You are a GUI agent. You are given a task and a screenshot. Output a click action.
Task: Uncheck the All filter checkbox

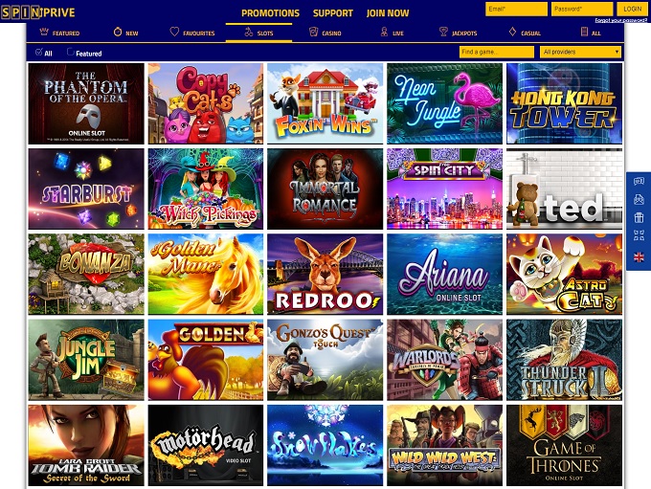point(39,53)
